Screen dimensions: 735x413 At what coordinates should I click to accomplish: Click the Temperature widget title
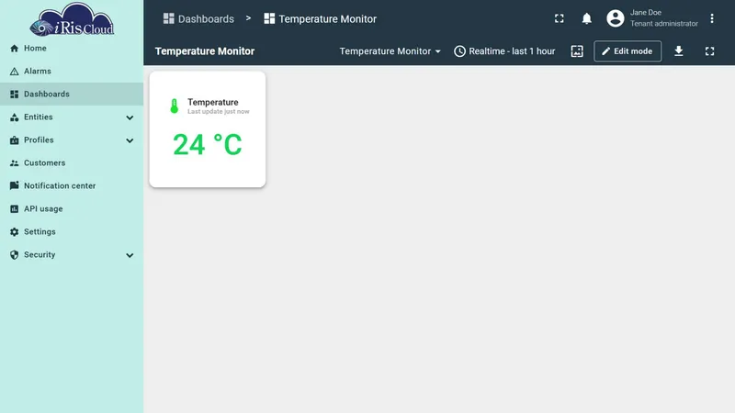tap(213, 102)
